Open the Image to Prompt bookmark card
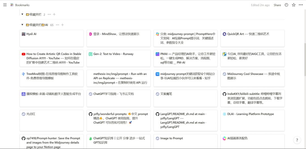The width and height of the screenshot is (306, 149). click(x=185, y=142)
